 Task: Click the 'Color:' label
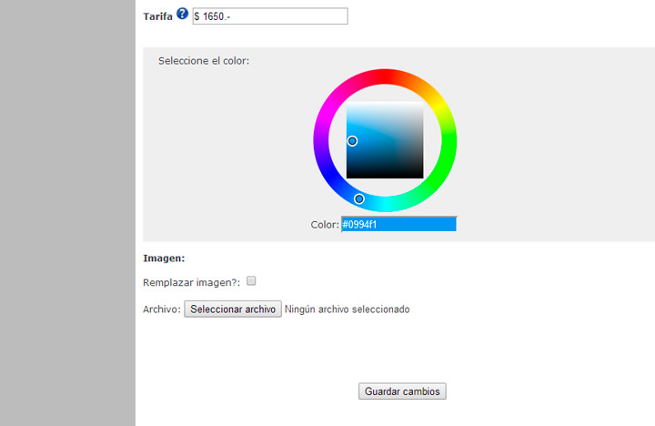[x=325, y=225]
